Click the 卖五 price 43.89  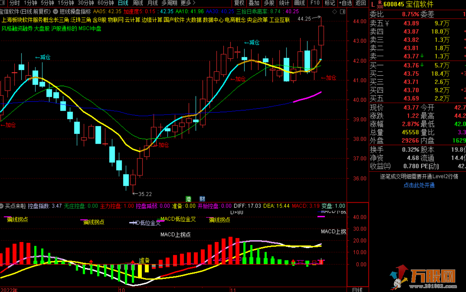pos(411,24)
